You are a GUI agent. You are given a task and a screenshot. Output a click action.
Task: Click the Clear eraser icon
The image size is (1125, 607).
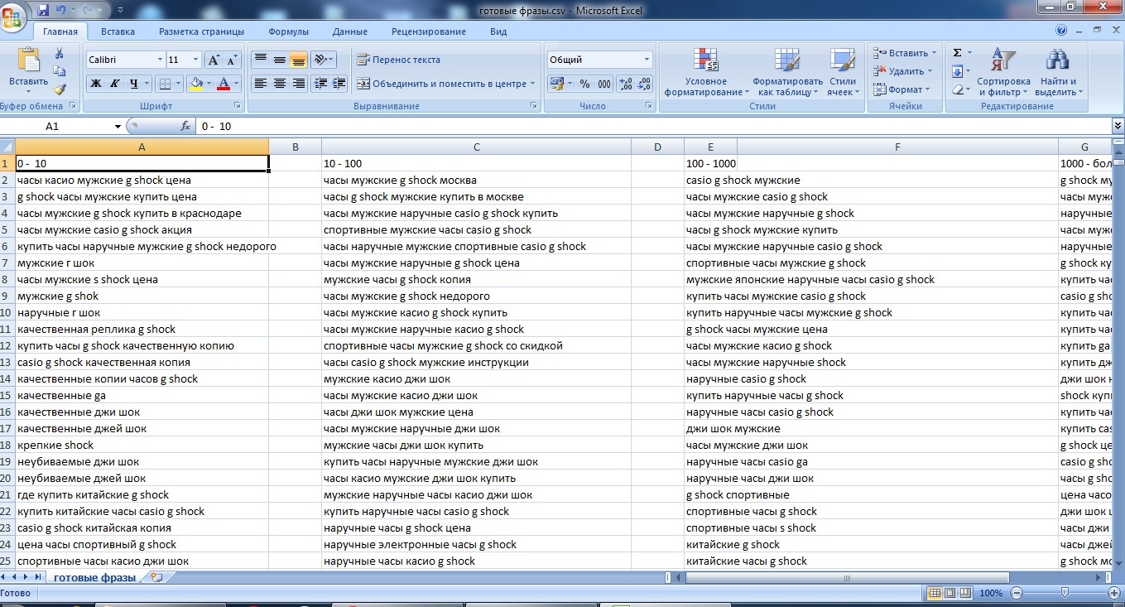(x=958, y=89)
